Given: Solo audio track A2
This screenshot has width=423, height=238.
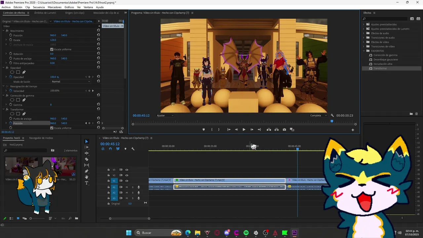Looking at the screenshot, I should point(133,192).
